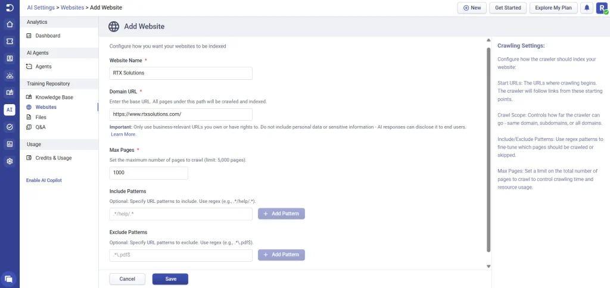
Task: Click the Cancel button
Action: point(127,279)
